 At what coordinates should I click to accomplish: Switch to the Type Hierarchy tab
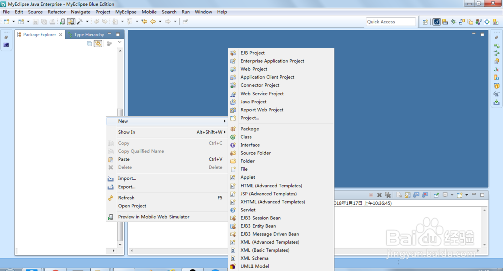[x=86, y=34]
